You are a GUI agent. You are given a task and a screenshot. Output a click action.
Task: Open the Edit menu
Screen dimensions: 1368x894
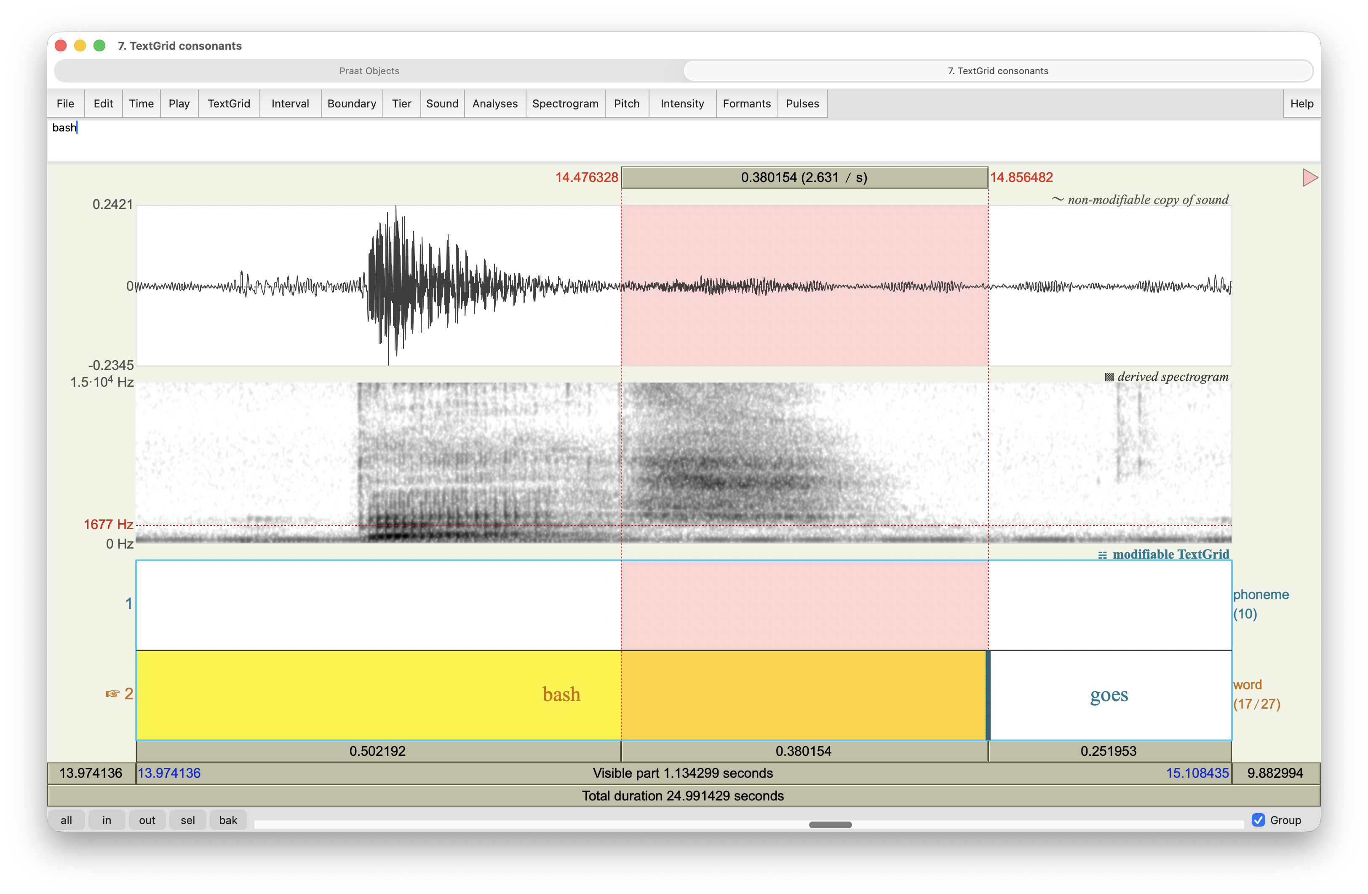click(104, 104)
